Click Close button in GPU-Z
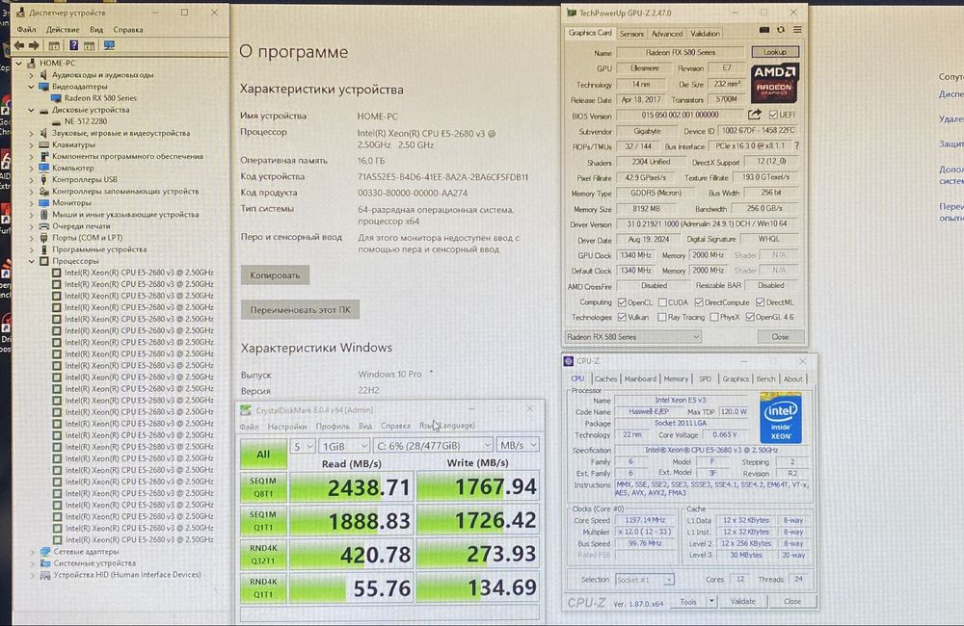The width and height of the screenshot is (964, 626). pyautogui.click(x=780, y=337)
